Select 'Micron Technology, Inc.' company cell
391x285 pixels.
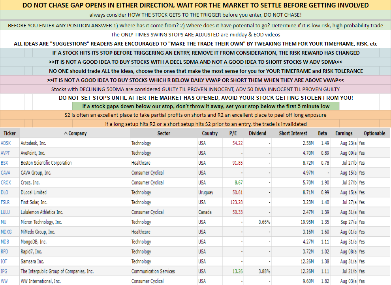point(75,222)
